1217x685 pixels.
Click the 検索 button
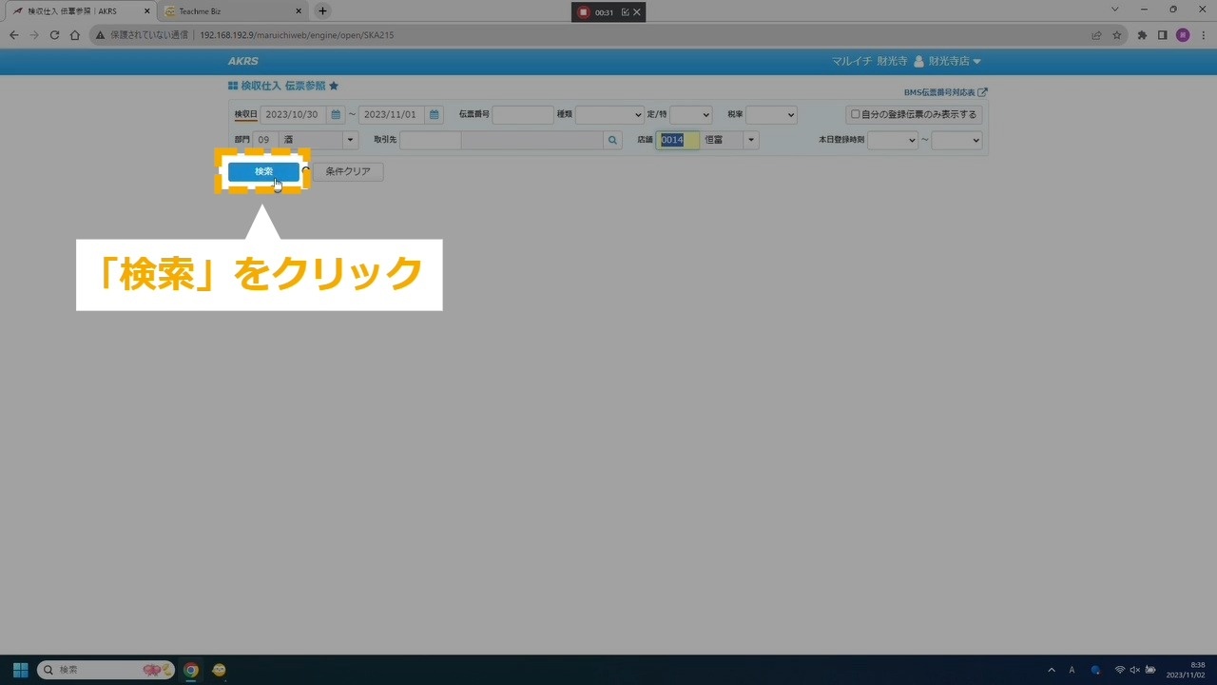[x=263, y=172]
